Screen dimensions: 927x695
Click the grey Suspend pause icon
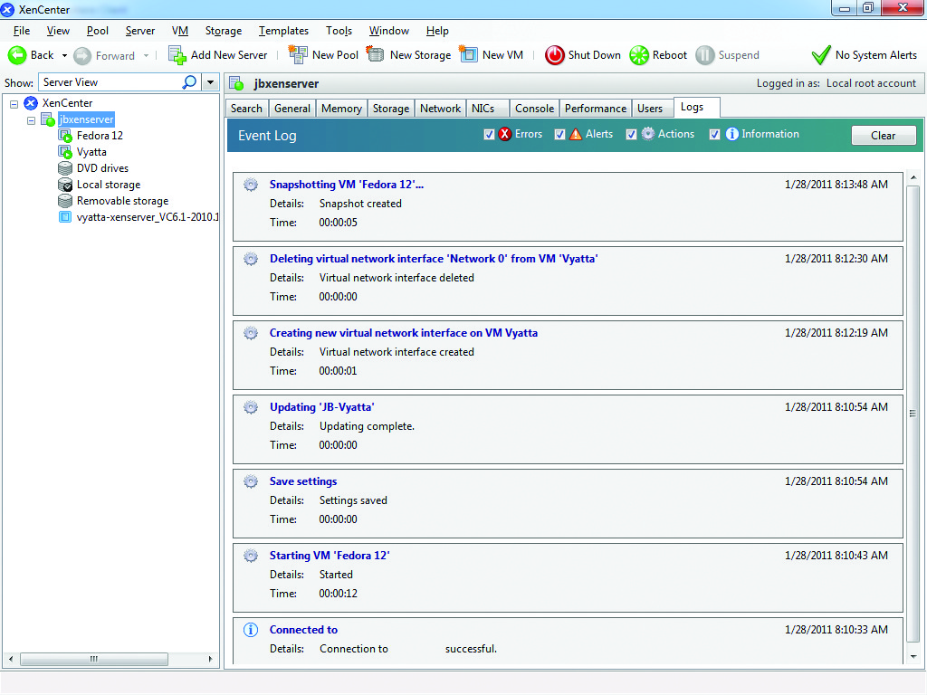pos(704,55)
